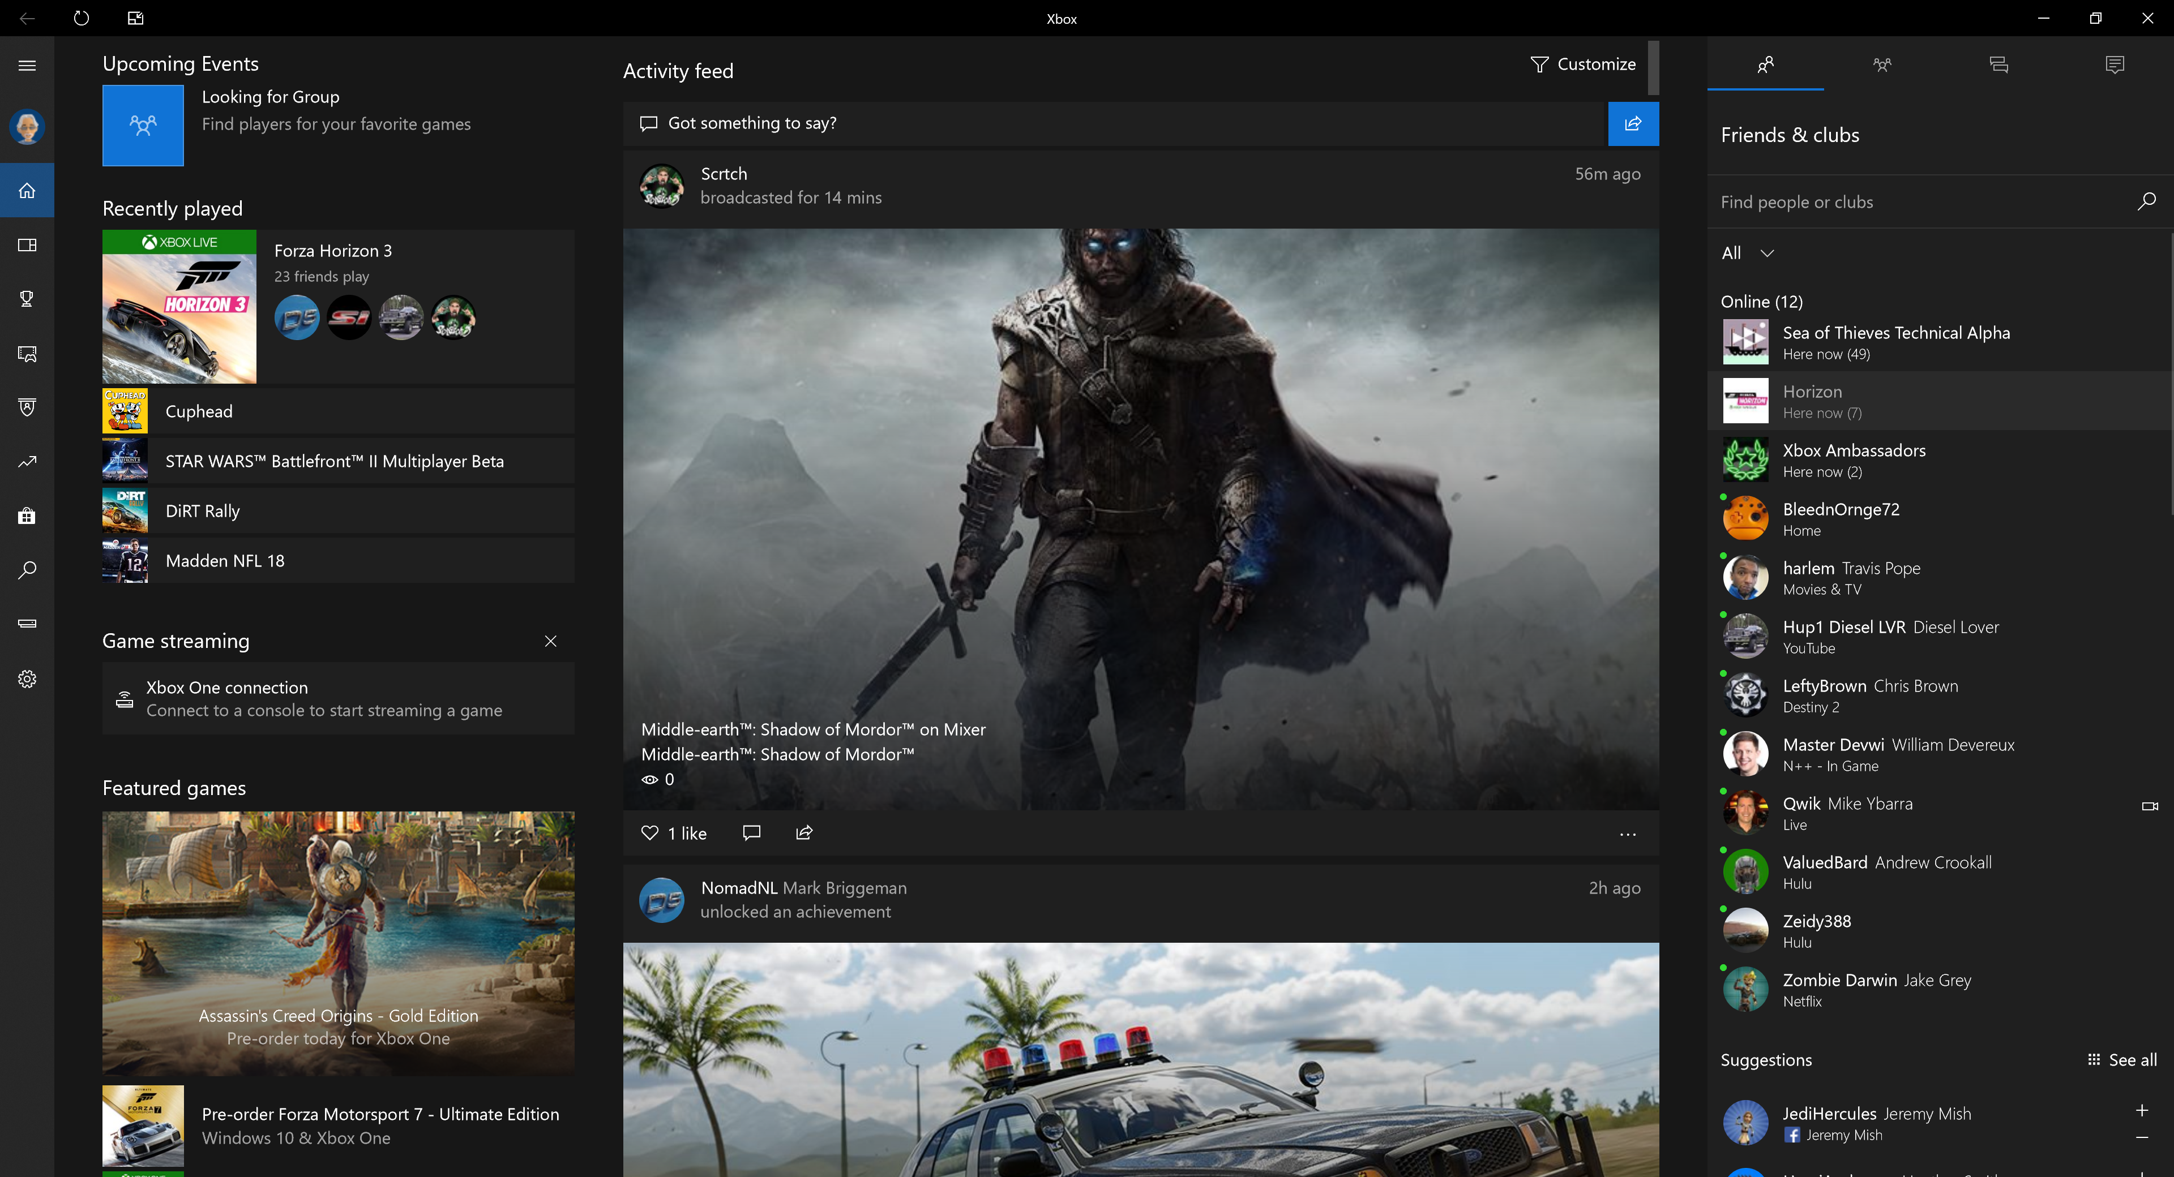The height and width of the screenshot is (1177, 2174).
Task: Click See all suggestions link
Action: coord(2122,1060)
